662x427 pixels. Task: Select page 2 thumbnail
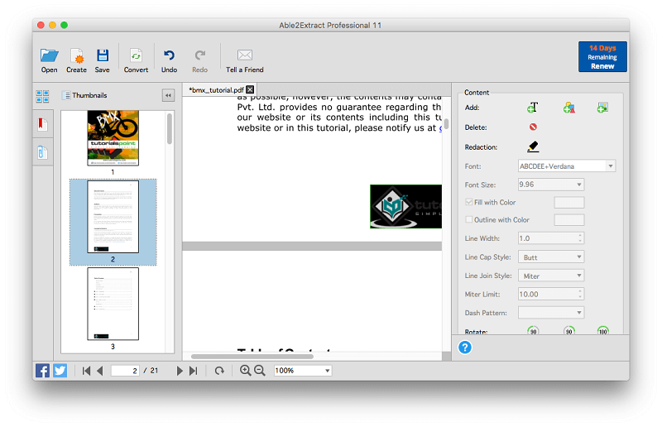tap(113, 217)
